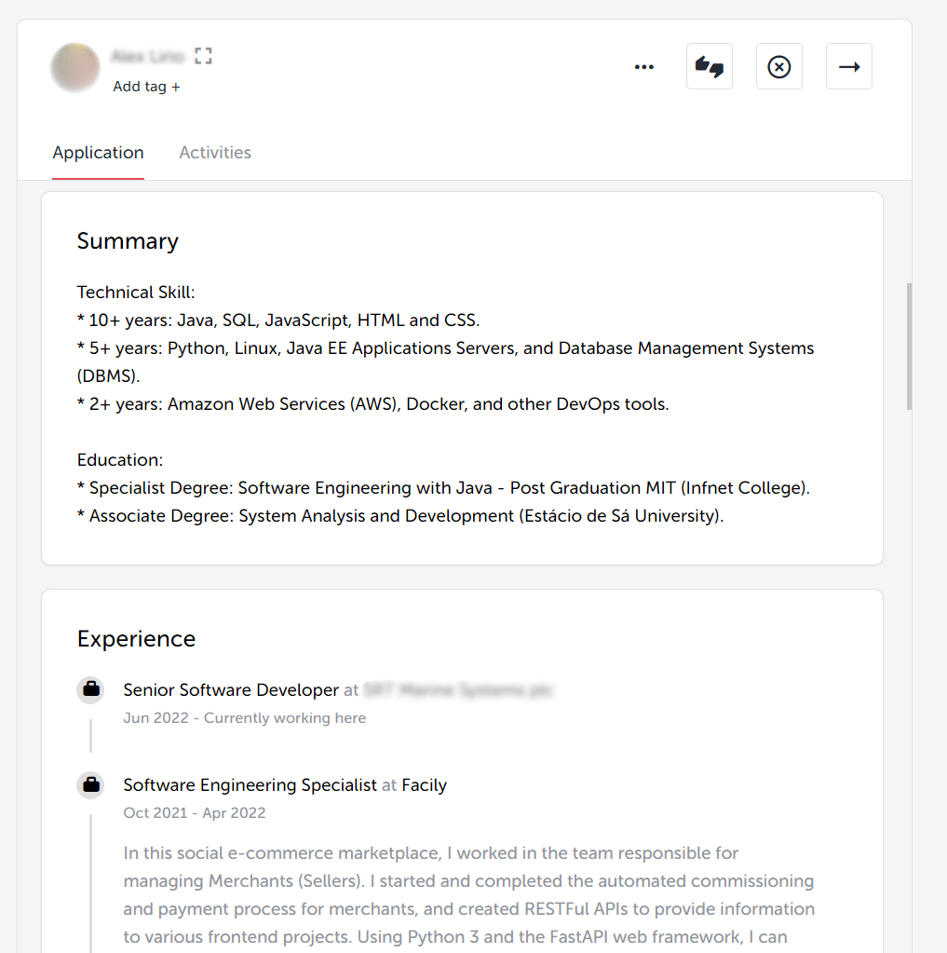Click the candidate's profile photo
The height and width of the screenshot is (953, 947).
(x=74, y=67)
